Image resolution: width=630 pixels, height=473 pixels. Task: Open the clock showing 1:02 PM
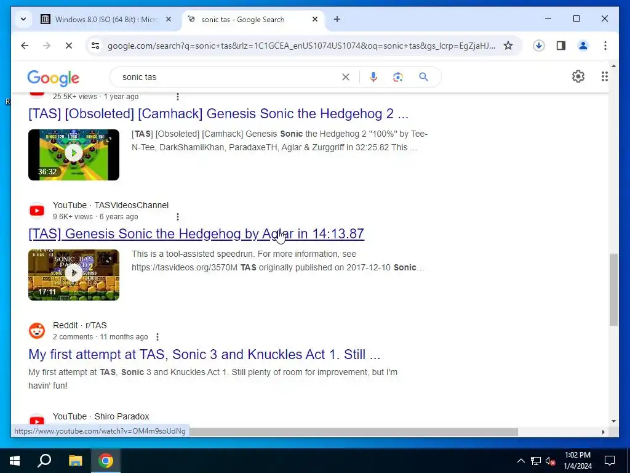tap(577, 461)
